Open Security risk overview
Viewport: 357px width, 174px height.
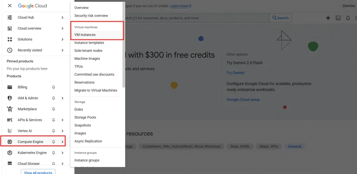click(91, 16)
